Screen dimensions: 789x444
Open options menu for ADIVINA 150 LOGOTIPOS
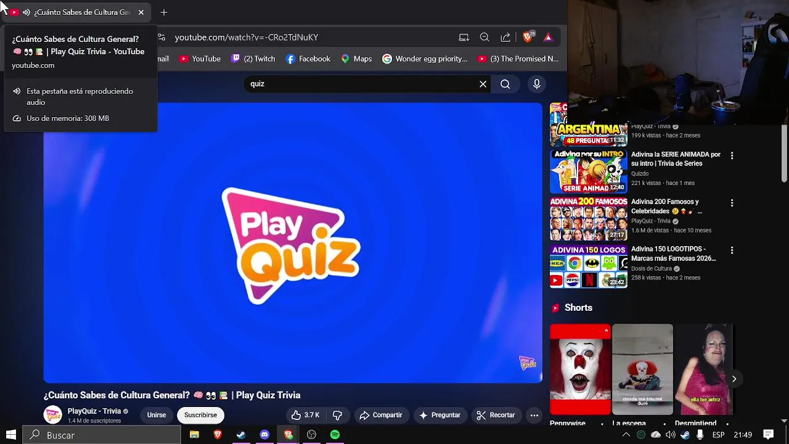732,250
